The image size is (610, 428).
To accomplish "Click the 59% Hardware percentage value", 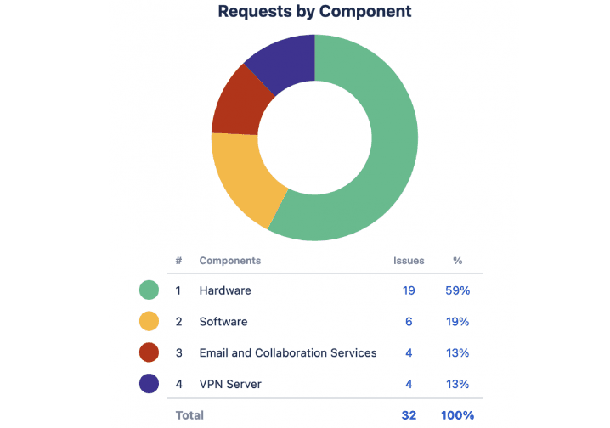I will point(458,290).
